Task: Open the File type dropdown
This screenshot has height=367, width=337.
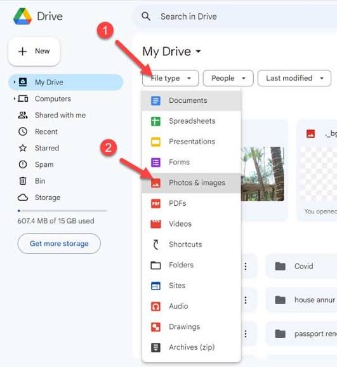Action: click(170, 78)
